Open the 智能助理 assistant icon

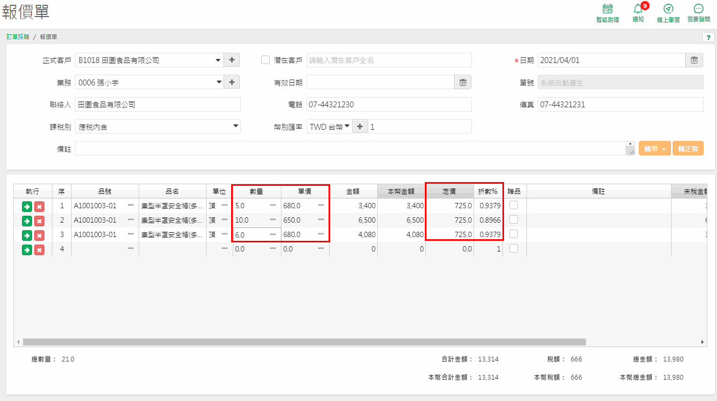click(607, 13)
